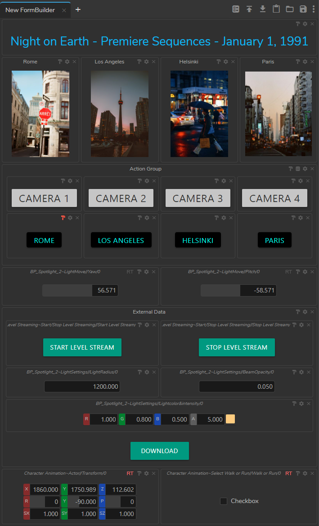This screenshot has height=526, width=319.
Task: Toggle the Walk or Run checkbox
Action: pos(224,501)
